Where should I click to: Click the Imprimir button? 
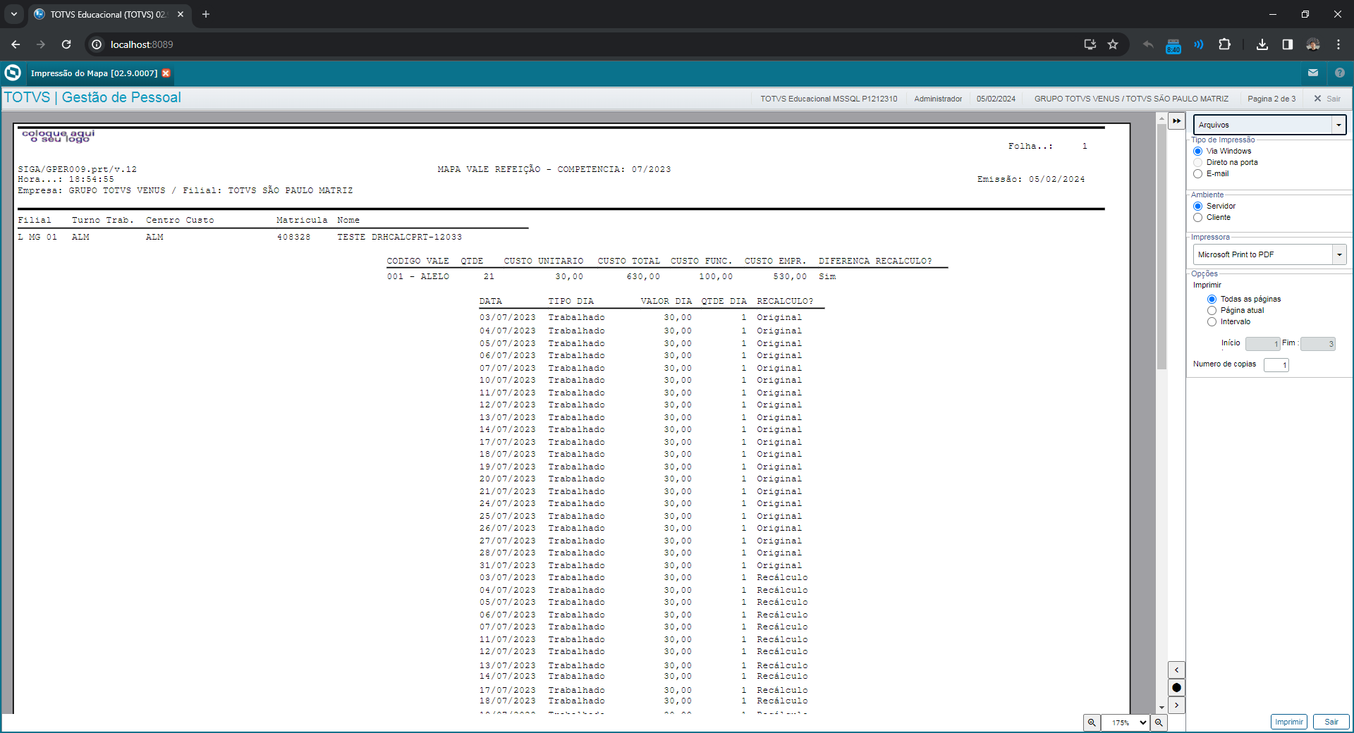pyautogui.click(x=1289, y=722)
